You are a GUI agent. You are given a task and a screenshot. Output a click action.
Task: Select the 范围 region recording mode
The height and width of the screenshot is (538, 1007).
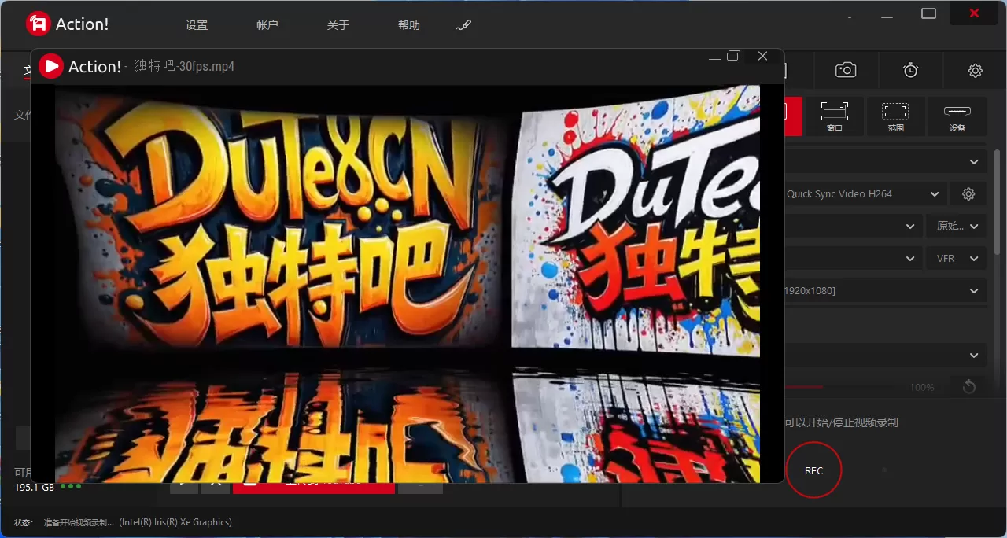[x=895, y=116]
